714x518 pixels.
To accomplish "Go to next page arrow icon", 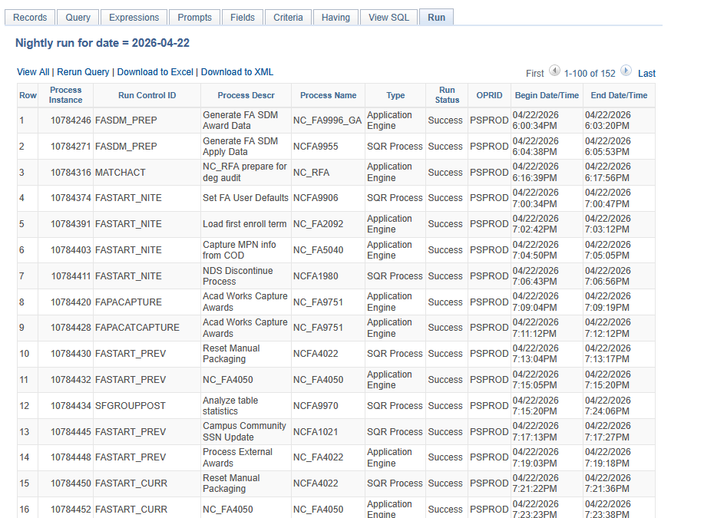I will point(626,71).
